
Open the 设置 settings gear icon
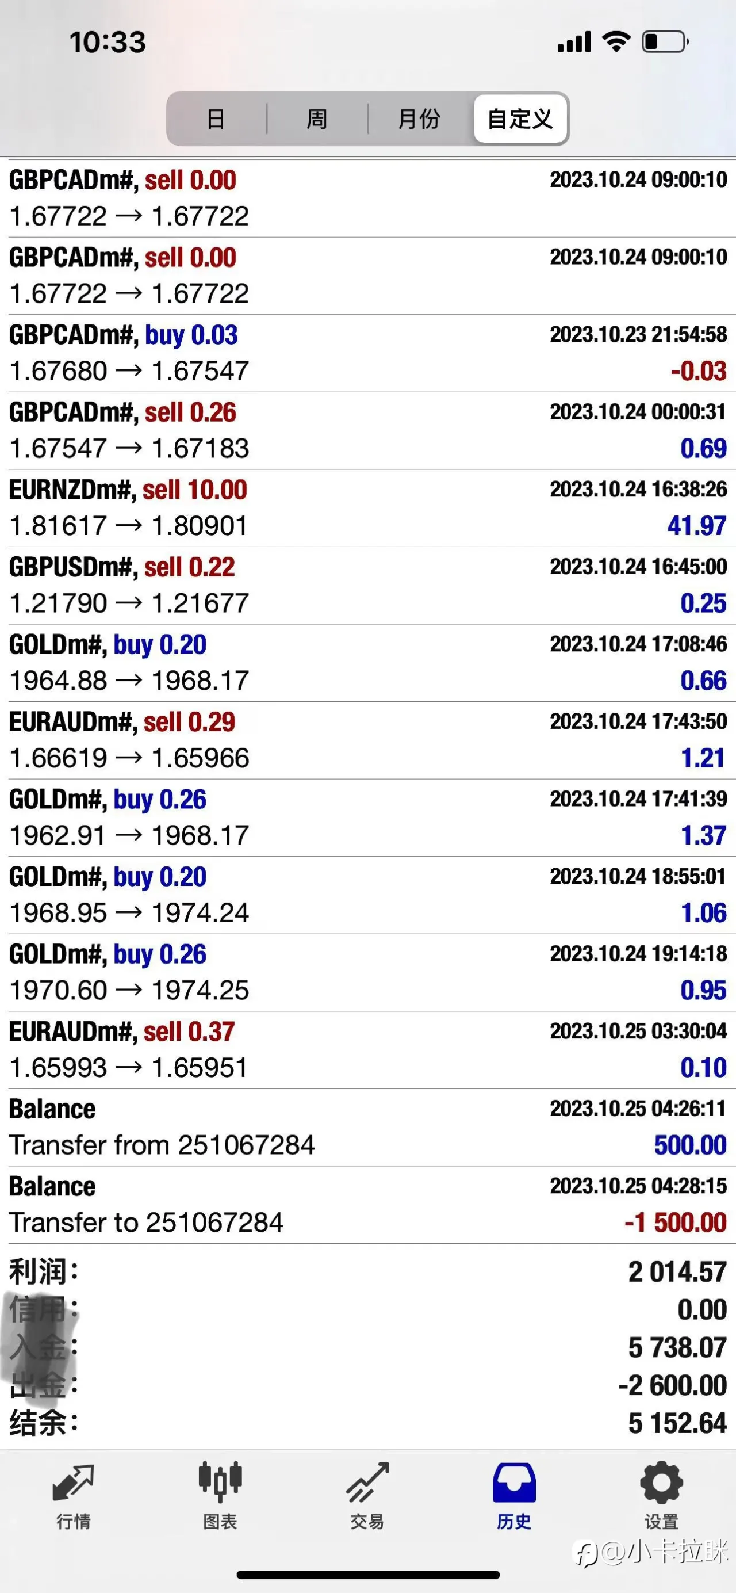coord(661,1483)
